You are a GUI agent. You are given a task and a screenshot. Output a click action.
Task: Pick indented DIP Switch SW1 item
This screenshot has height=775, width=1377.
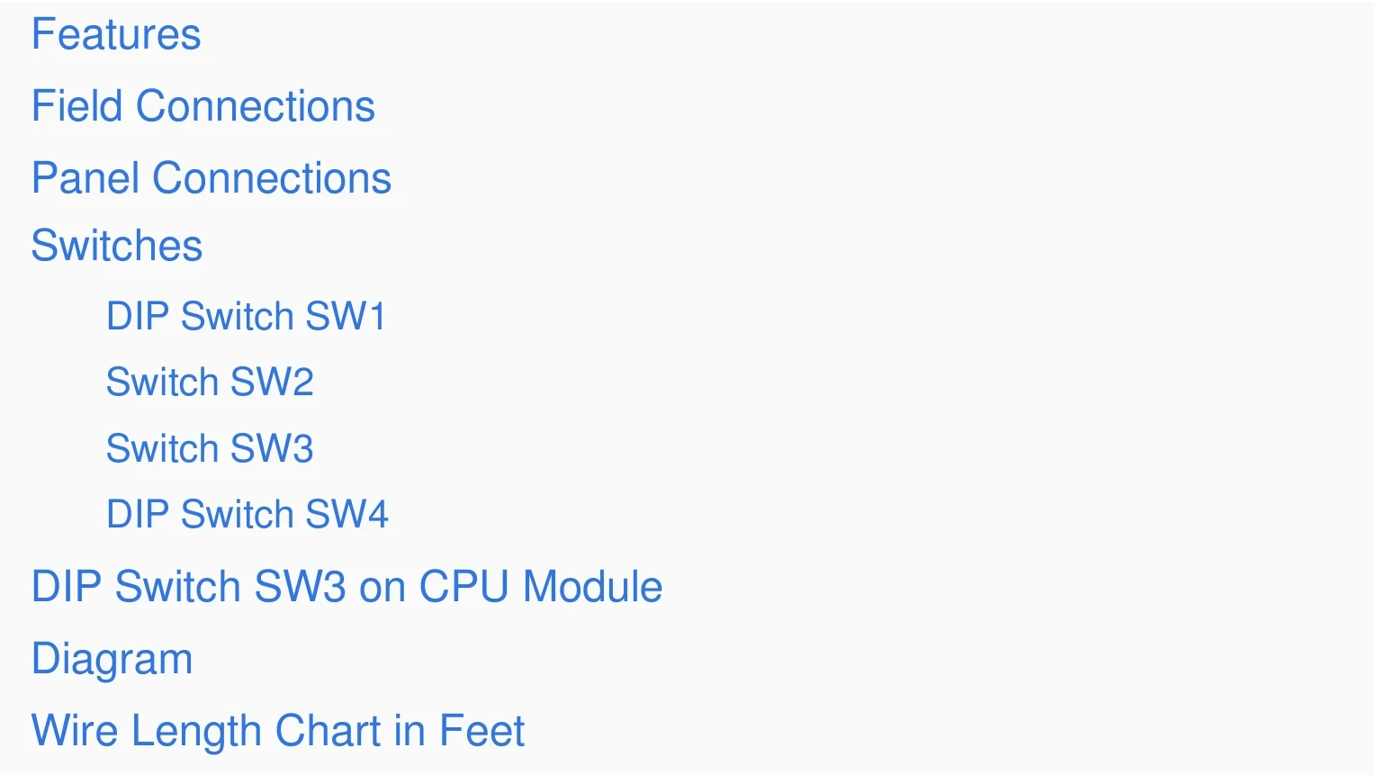(x=247, y=316)
